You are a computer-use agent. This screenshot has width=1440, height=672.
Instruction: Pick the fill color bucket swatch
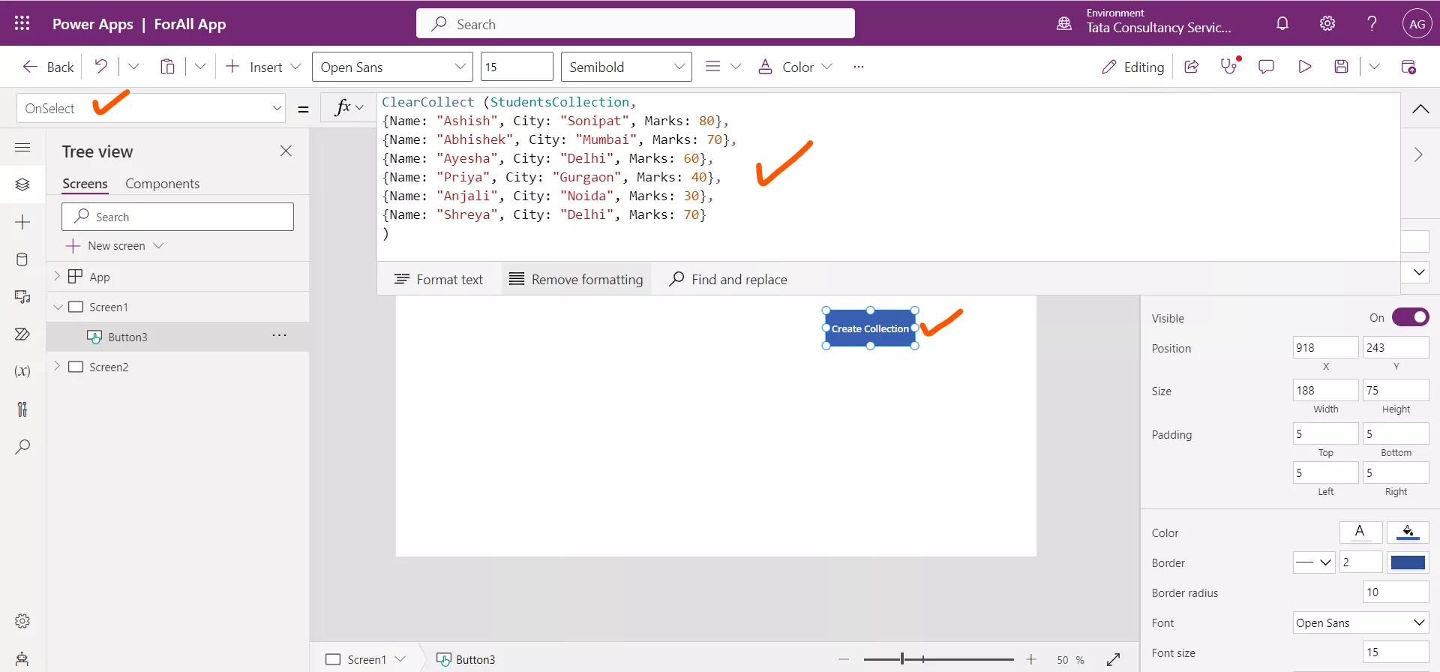1408,532
